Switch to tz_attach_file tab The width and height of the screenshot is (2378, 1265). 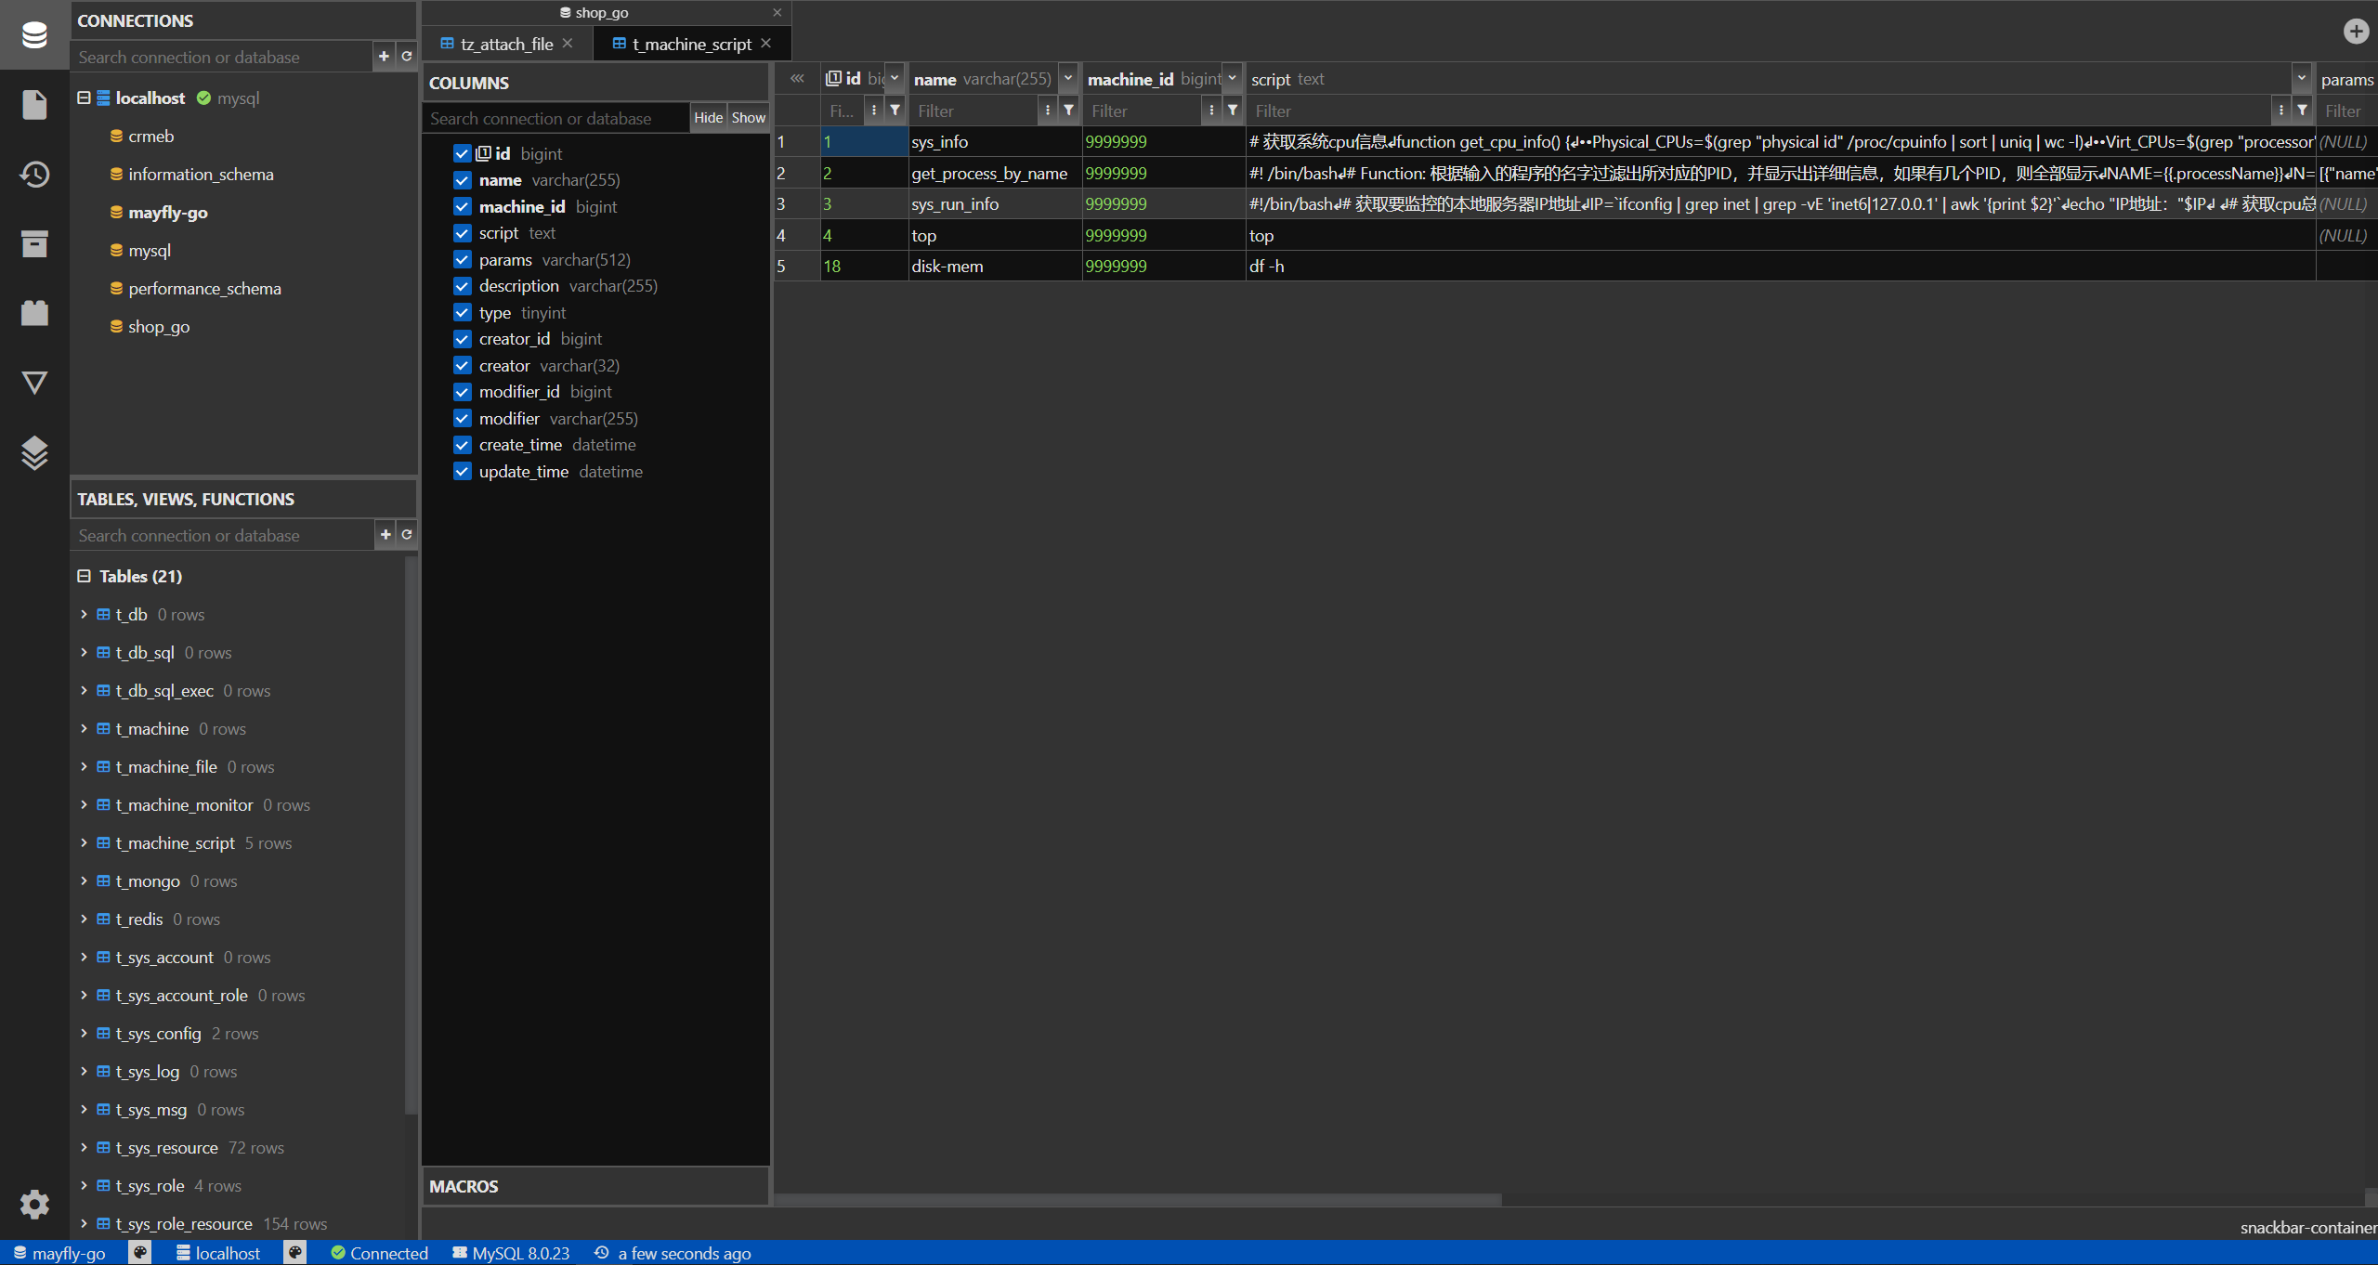[506, 44]
